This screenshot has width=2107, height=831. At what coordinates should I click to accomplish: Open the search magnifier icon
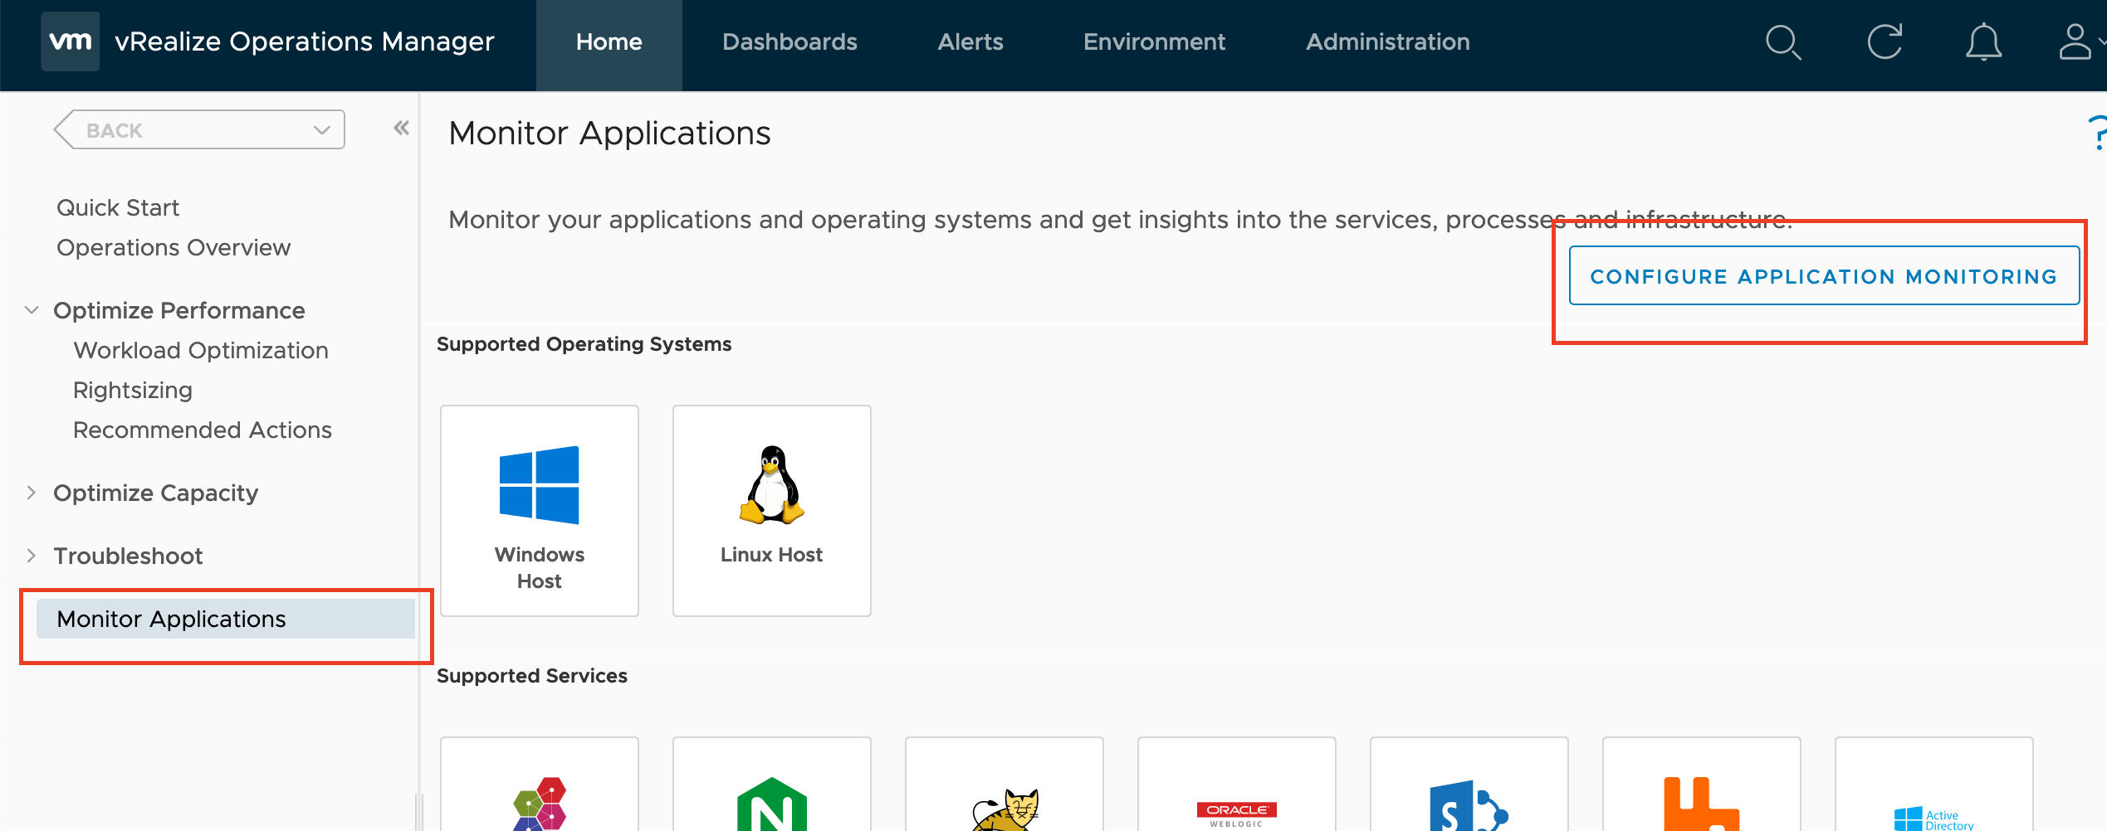coord(1782,42)
